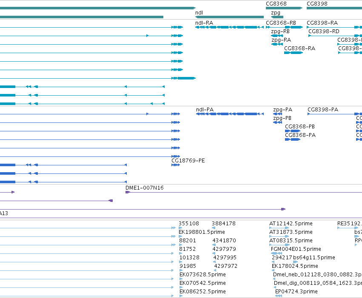Click the Dmel_neb_012128_0380_0882 EST label

point(317,275)
